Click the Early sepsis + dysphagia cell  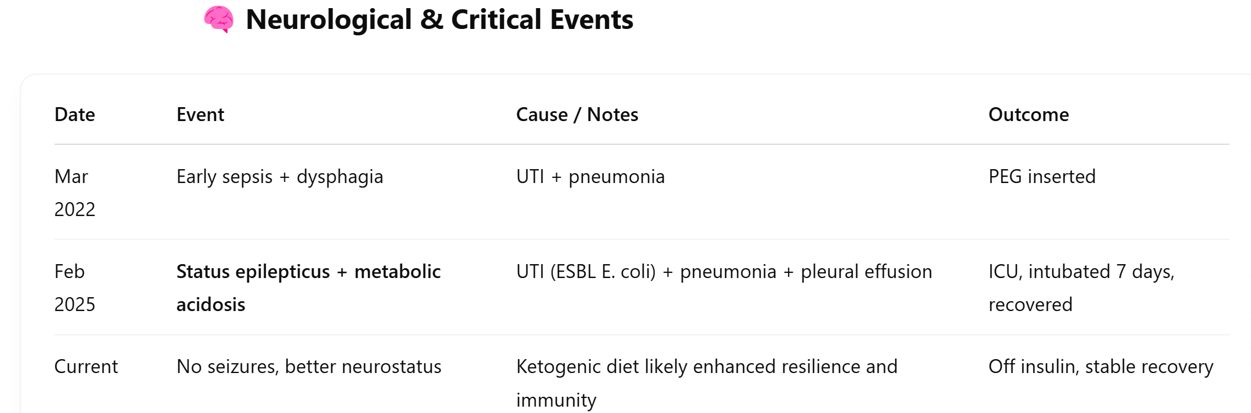click(x=280, y=177)
